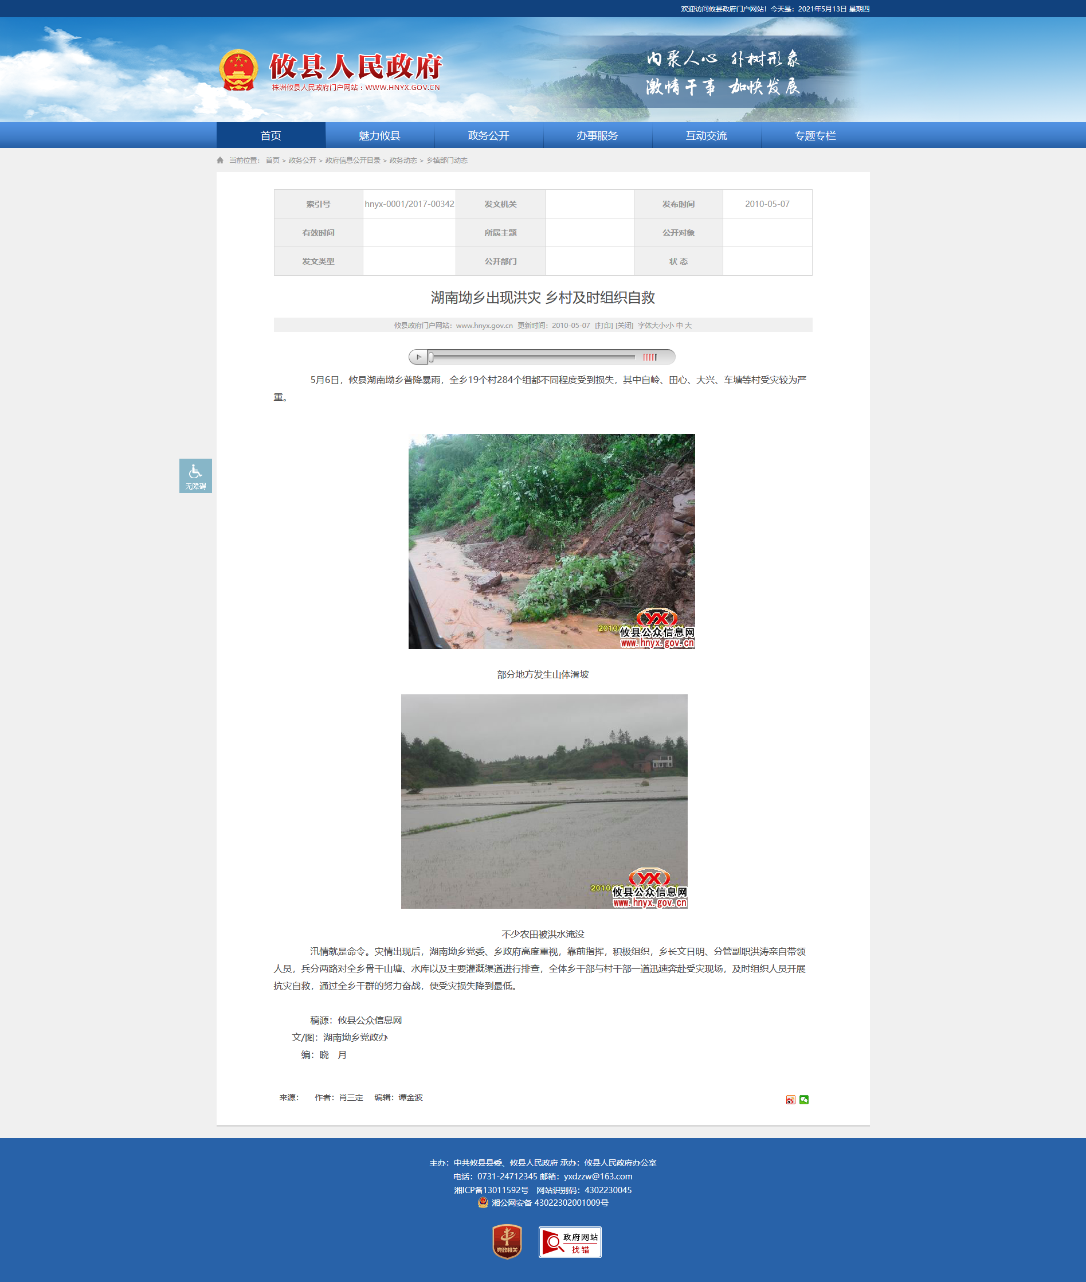The width and height of the screenshot is (1086, 1282).
Task: Open the 魅力攸县 nav tab
Action: click(380, 135)
